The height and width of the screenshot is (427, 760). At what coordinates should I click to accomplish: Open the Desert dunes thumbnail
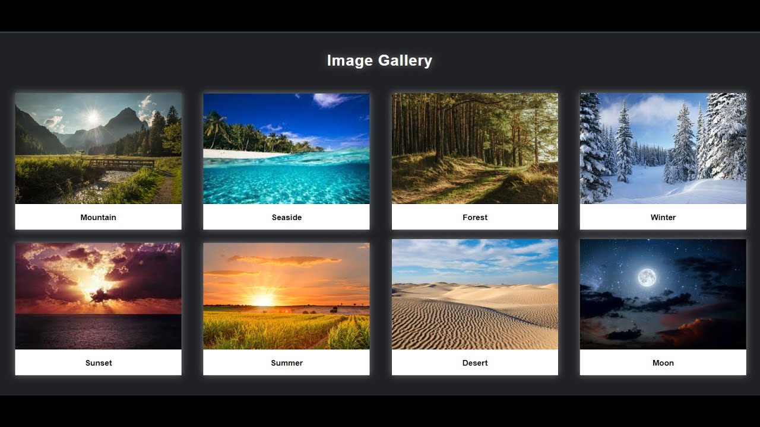pos(475,294)
